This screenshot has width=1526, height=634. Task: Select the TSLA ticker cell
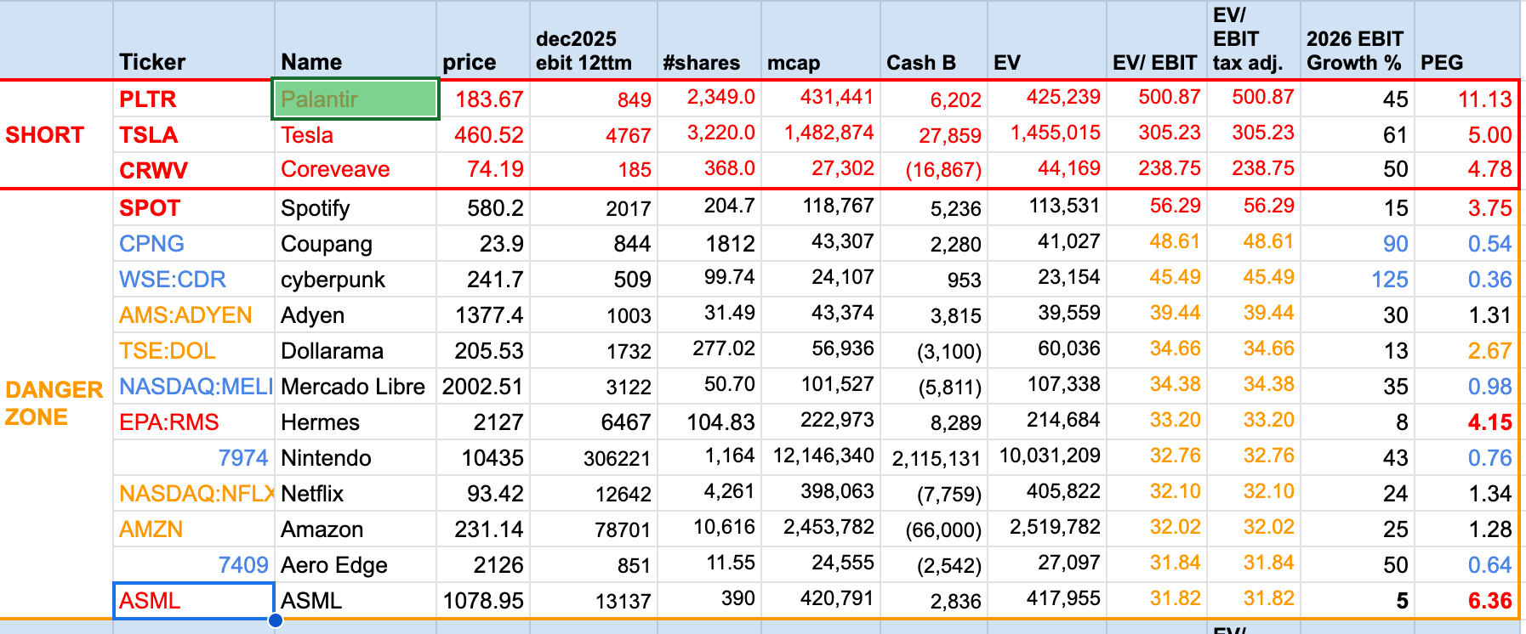point(194,135)
